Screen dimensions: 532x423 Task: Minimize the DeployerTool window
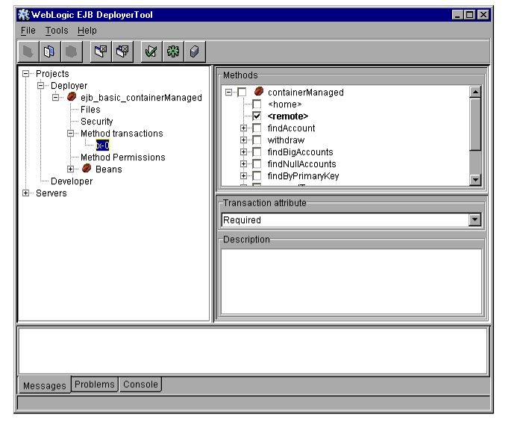click(x=457, y=15)
